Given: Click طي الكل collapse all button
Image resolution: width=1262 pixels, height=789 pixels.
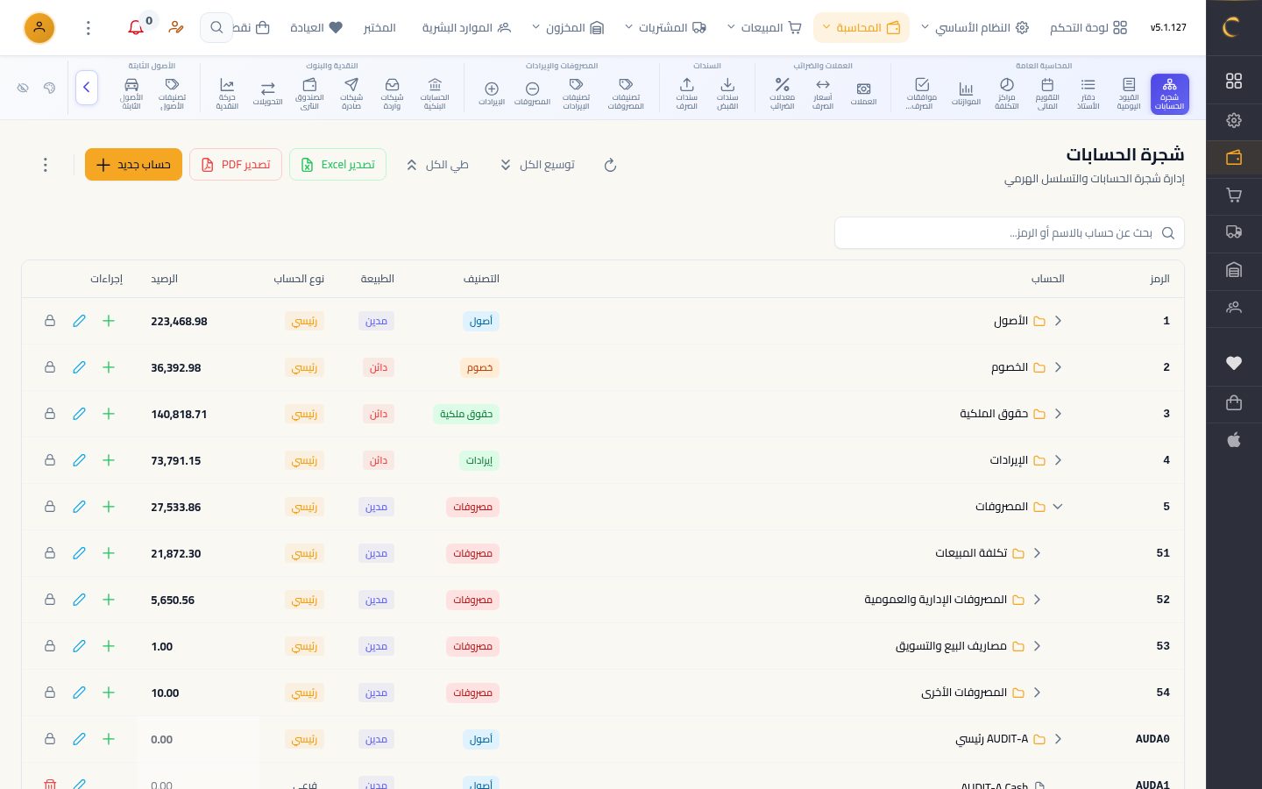Looking at the screenshot, I should [x=436, y=165].
